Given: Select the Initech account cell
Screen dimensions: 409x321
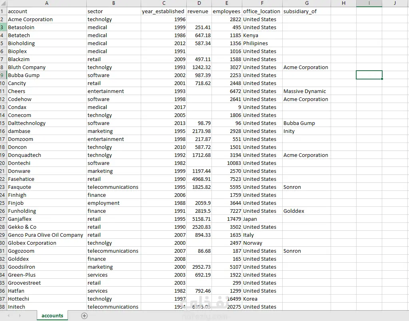Looking at the screenshot, I should (x=47, y=307).
